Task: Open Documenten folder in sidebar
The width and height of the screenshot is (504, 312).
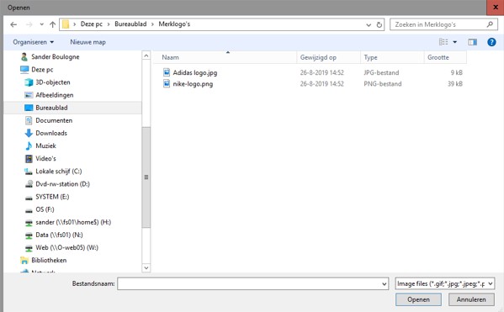Action: point(54,120)
